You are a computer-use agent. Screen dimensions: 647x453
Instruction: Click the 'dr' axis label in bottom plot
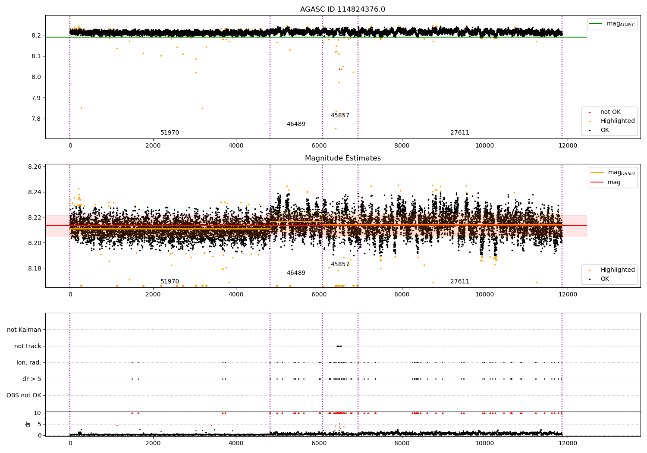(x=28, y=424)
